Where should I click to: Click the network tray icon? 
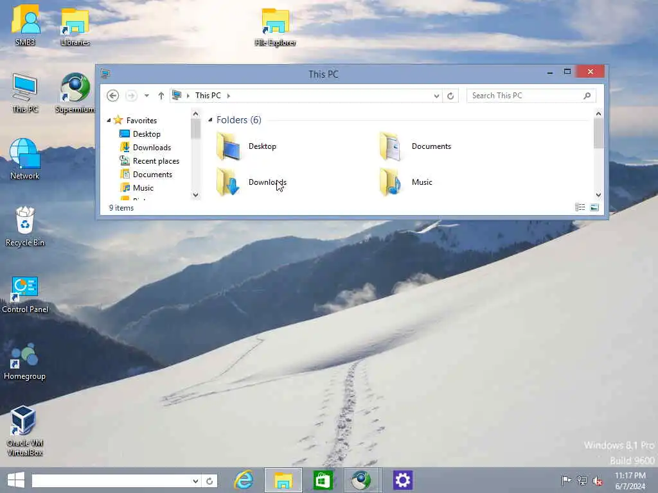582,480
